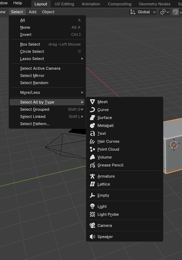Expand Select Linked submenu
Screen dimensions: 182x260
tap(47, 117)
